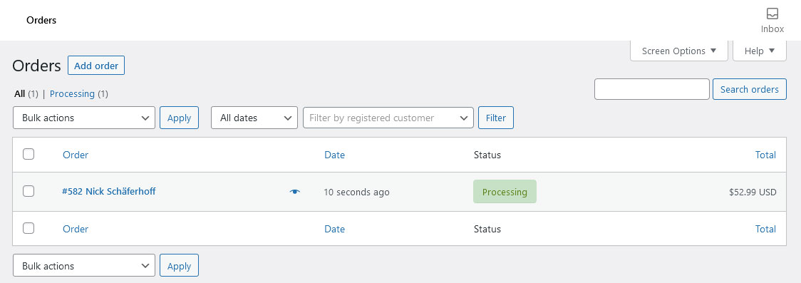Expand the Screen Options panel
This screenshot has width=801, height=283.
tap(679, 51)
